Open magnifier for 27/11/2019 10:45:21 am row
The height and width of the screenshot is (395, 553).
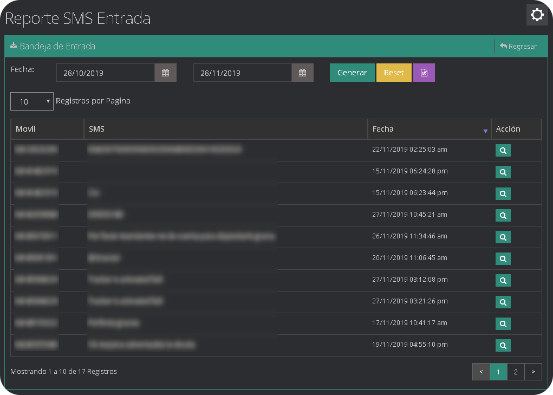(x=503, y=216)
